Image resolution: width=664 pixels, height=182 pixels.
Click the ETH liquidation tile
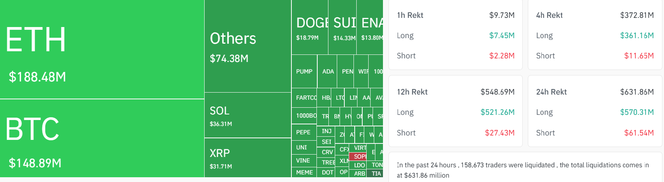pyautogui.click(x=102, y=49)
